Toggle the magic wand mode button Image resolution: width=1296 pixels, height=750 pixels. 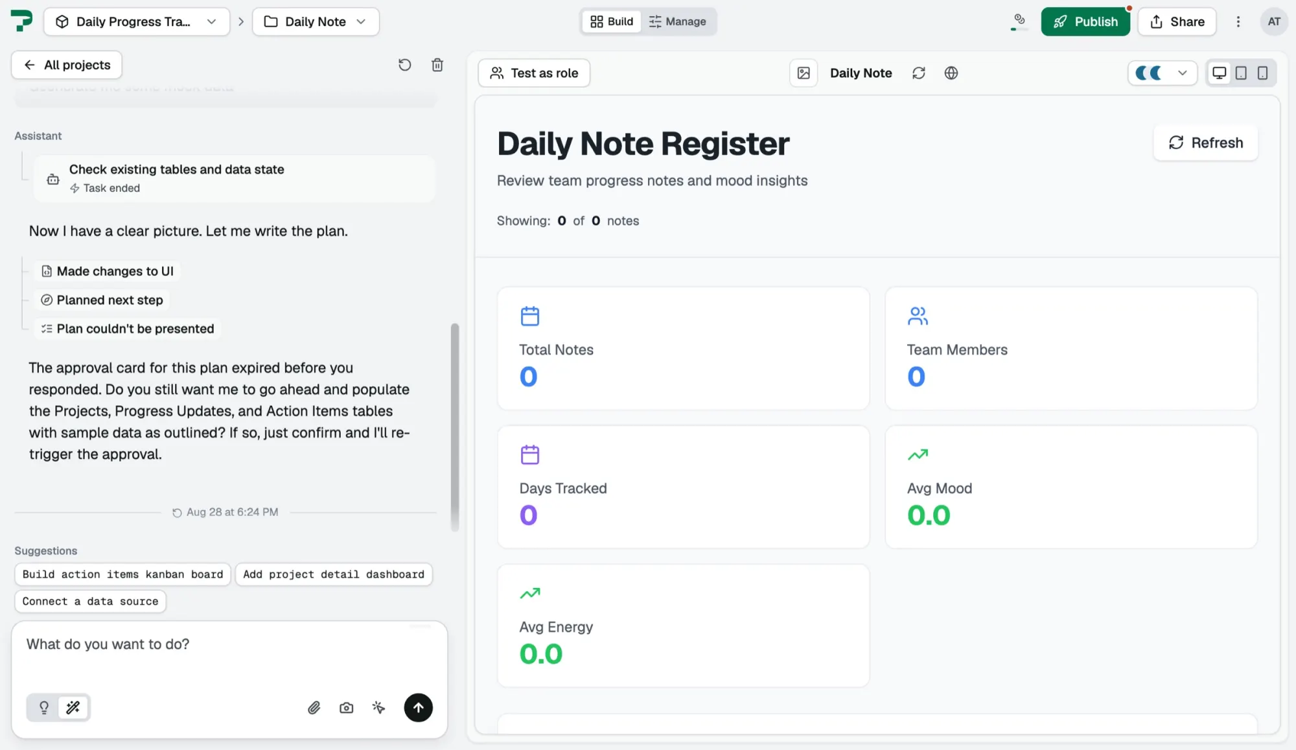pos(73,708)
